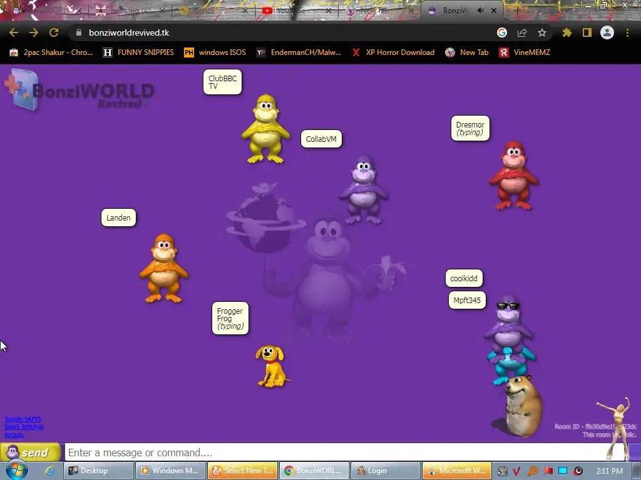Click the browser forward arrow
Screen dimensions: 641x480
(34, 32)
